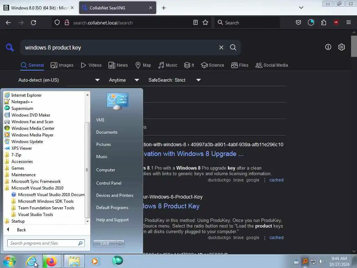357x268 pixels.
Task: Open the Firefox extensions puzzle icon
Action: [x=324, y=22]
